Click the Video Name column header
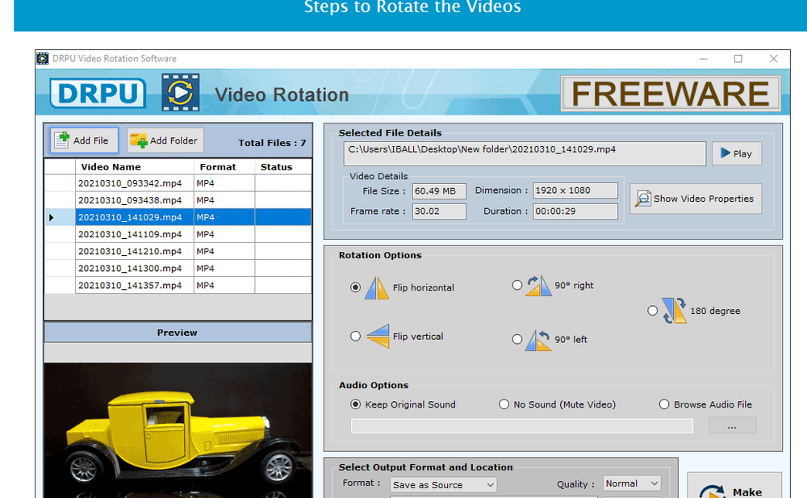The width and height of the screenshot is (807, 498). 134,167
